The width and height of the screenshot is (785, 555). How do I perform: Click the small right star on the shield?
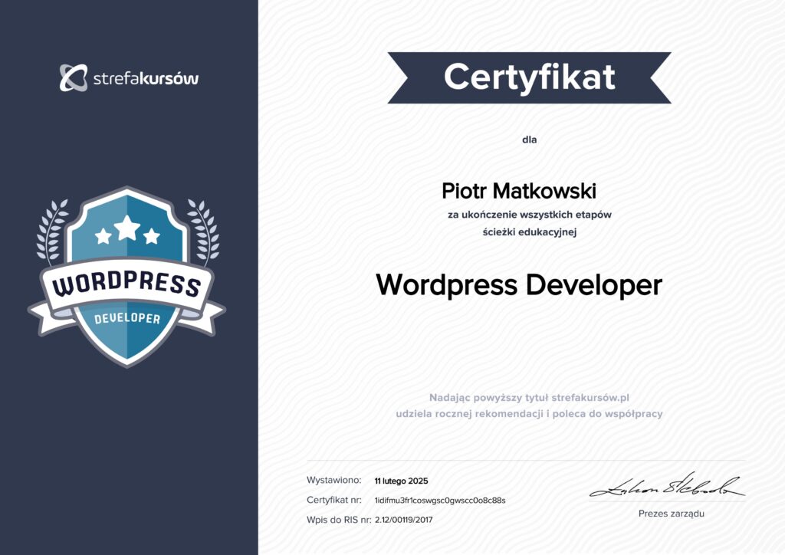point(152,236)
